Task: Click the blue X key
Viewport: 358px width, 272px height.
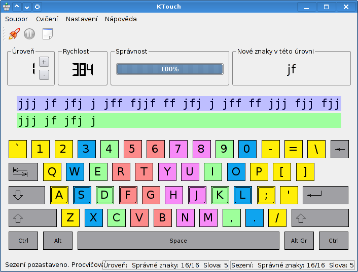Action: pos(94,218)
